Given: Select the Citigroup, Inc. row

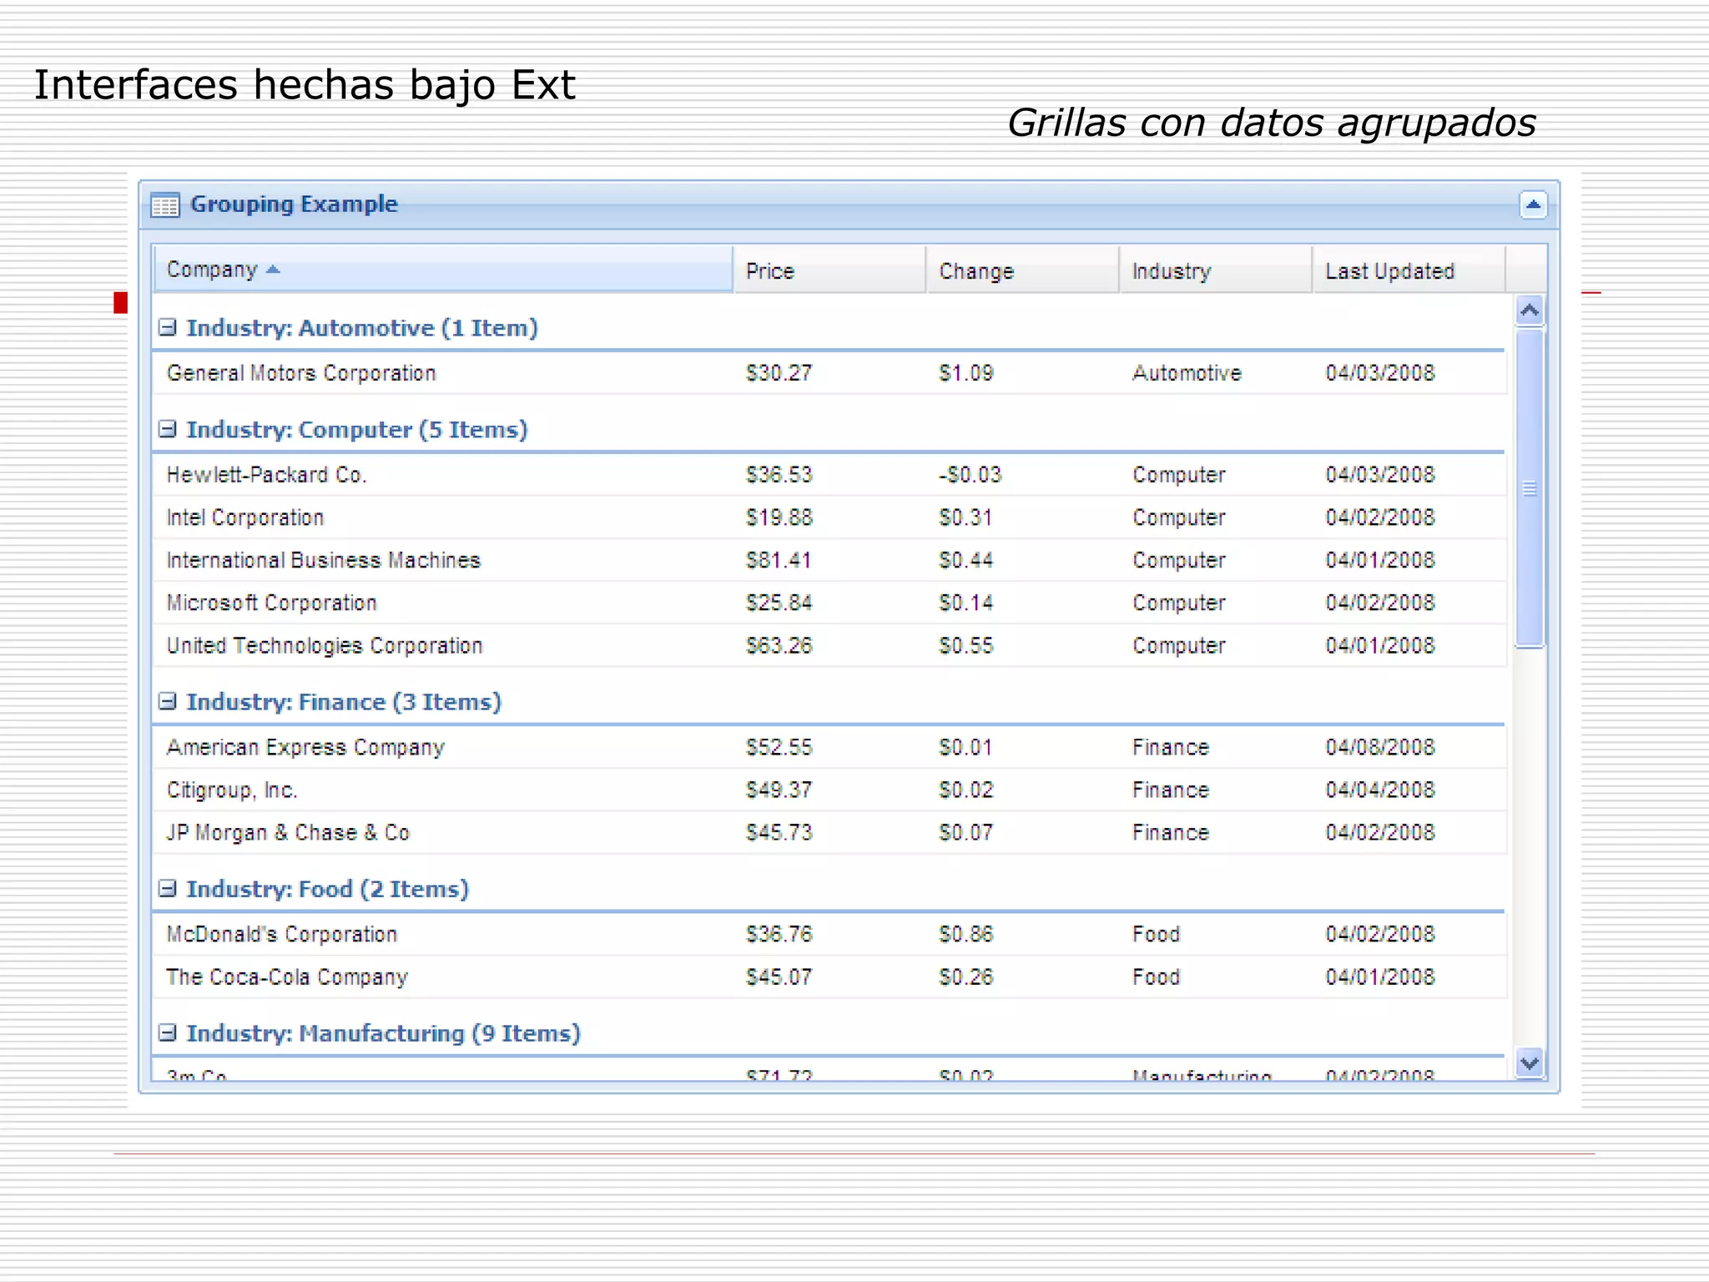Looking at the screenshot, I should tap(829, 790).
